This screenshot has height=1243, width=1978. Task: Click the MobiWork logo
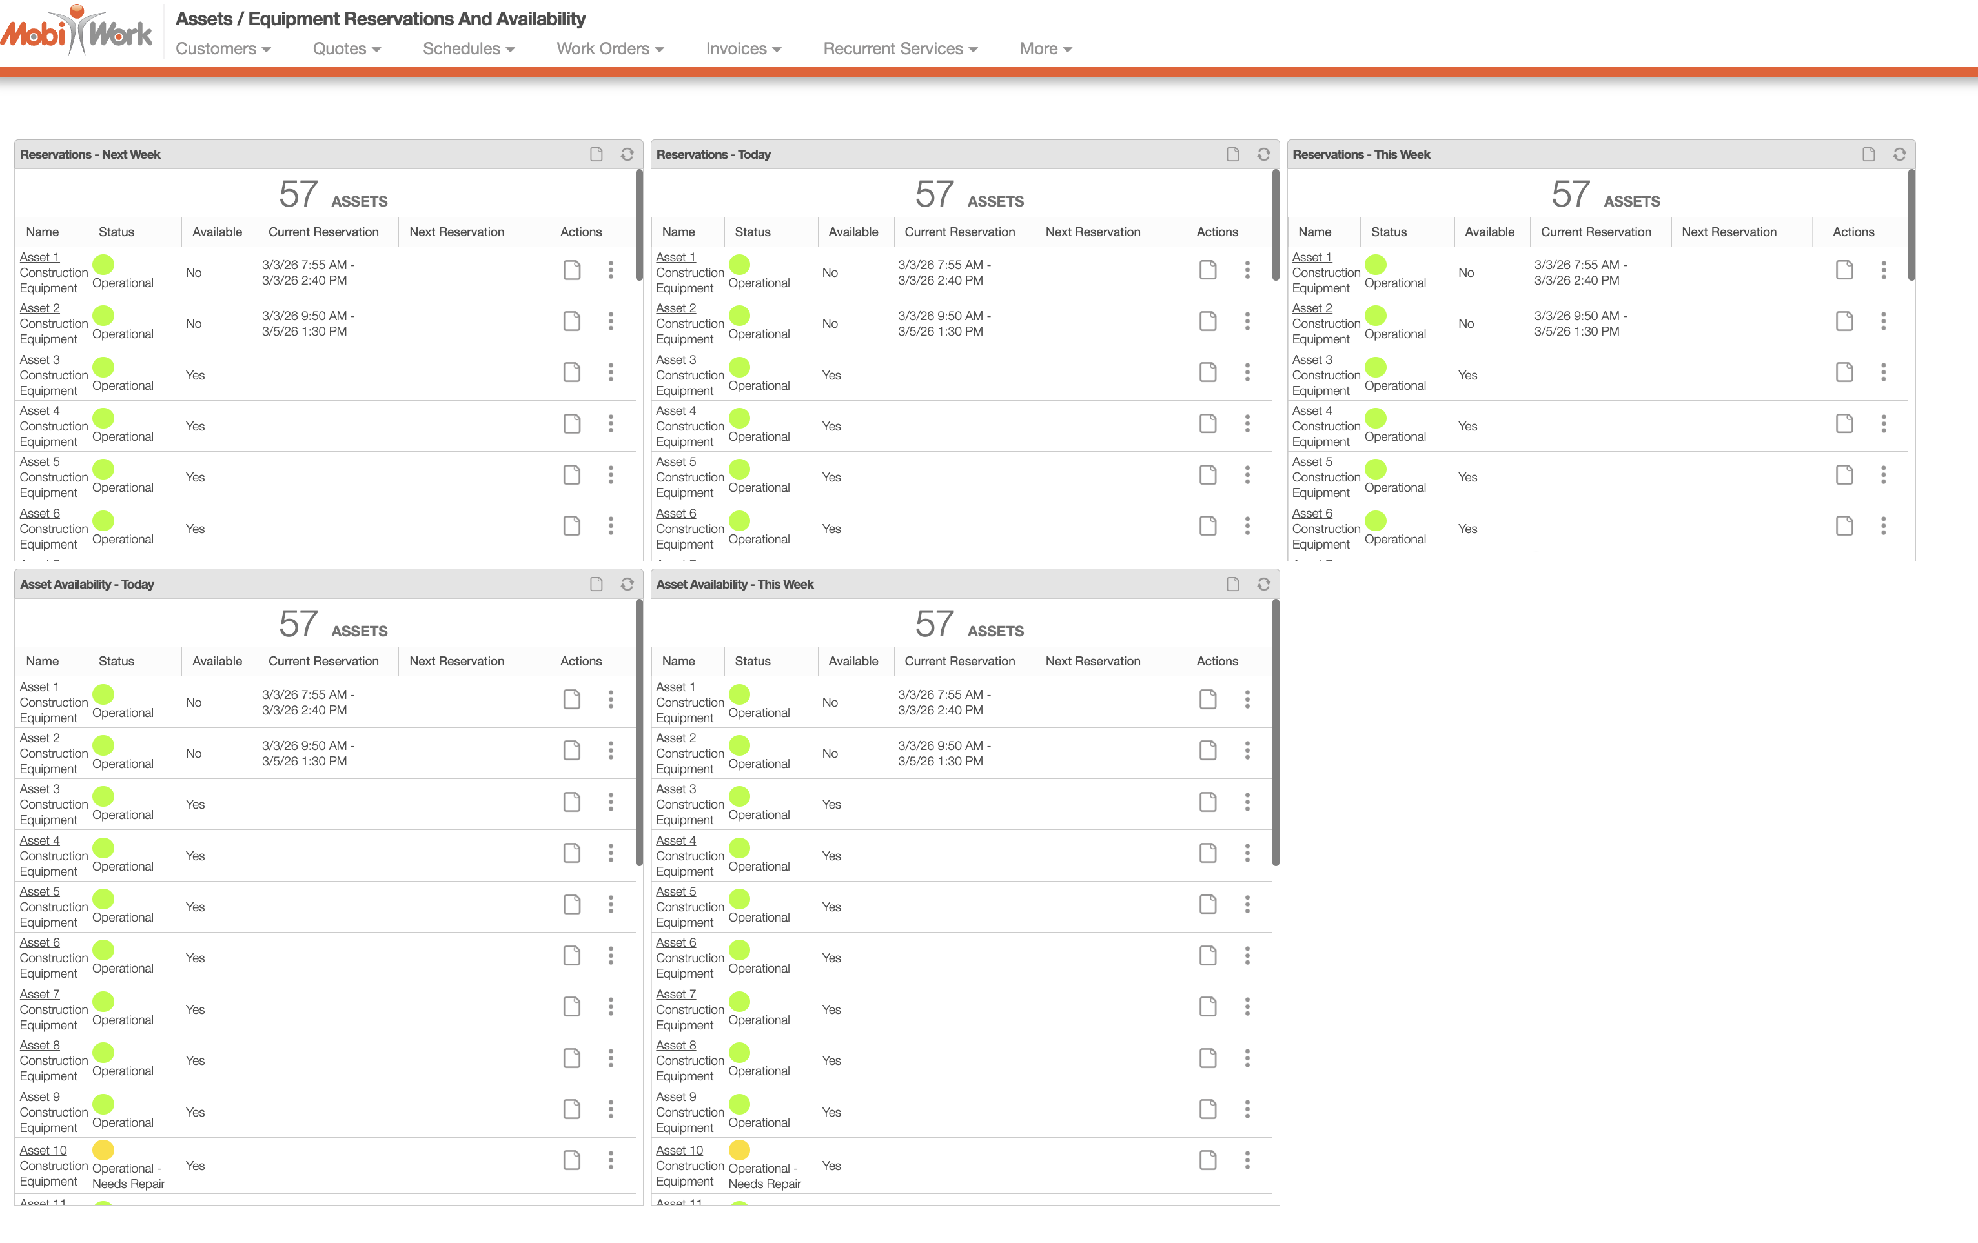click(x=76, y=31)
